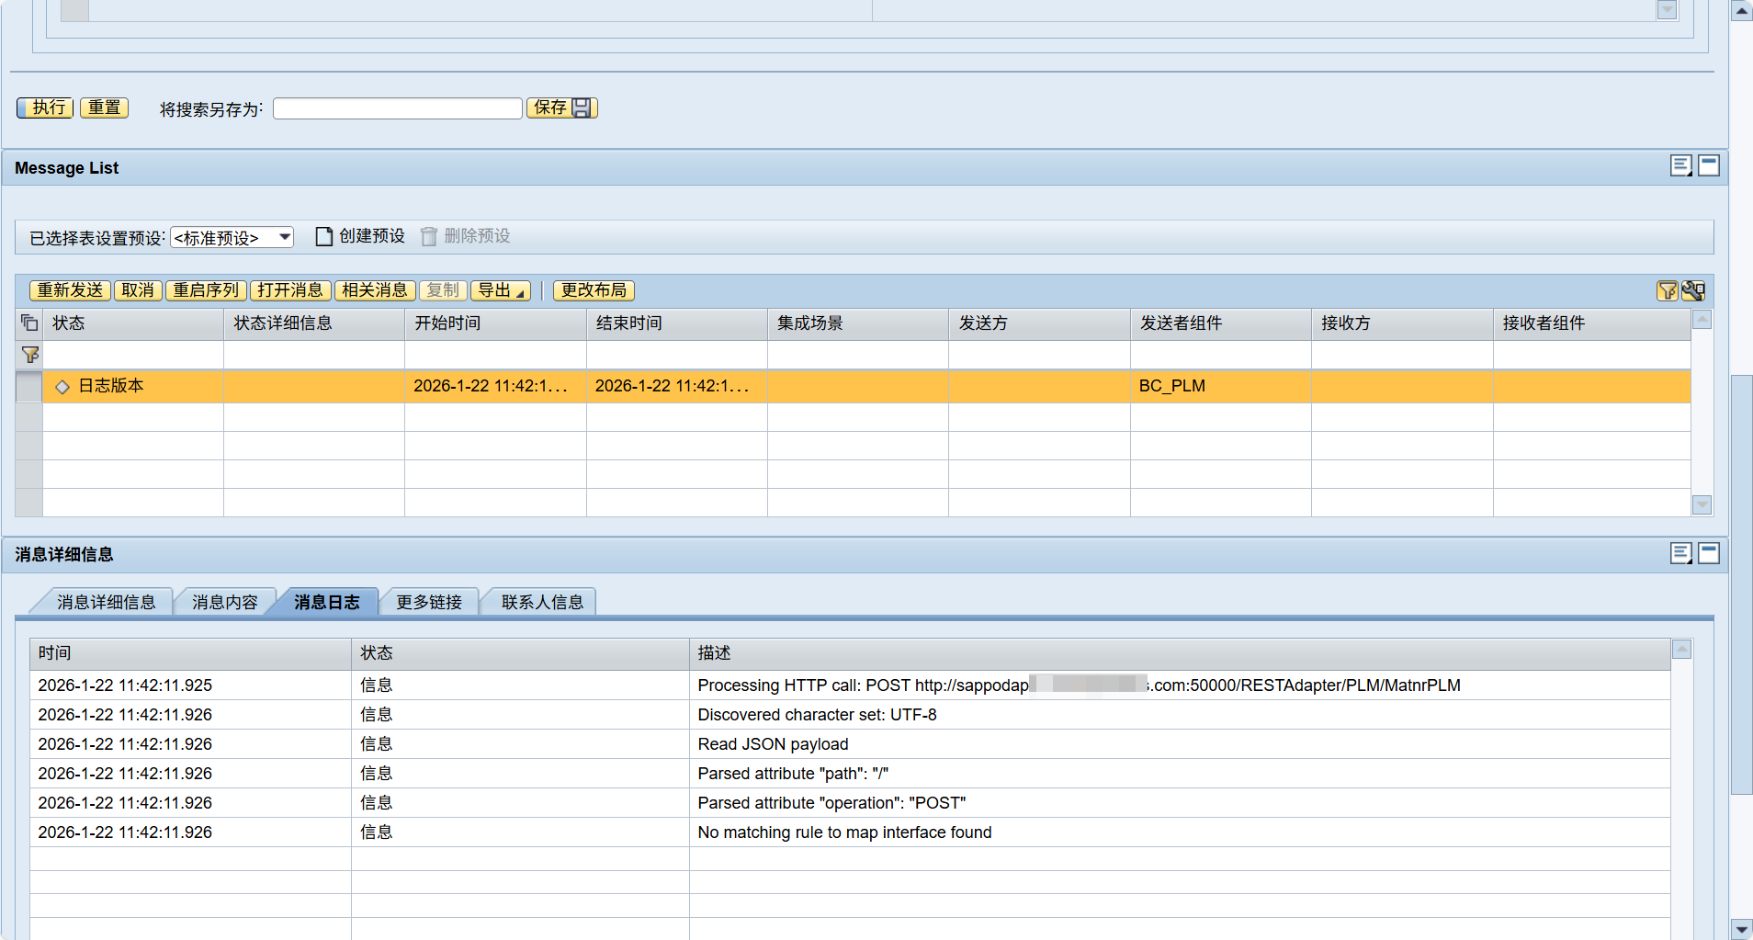Click the 创建预设 document icon
The image size is (1753, 940).
[323, 237]
